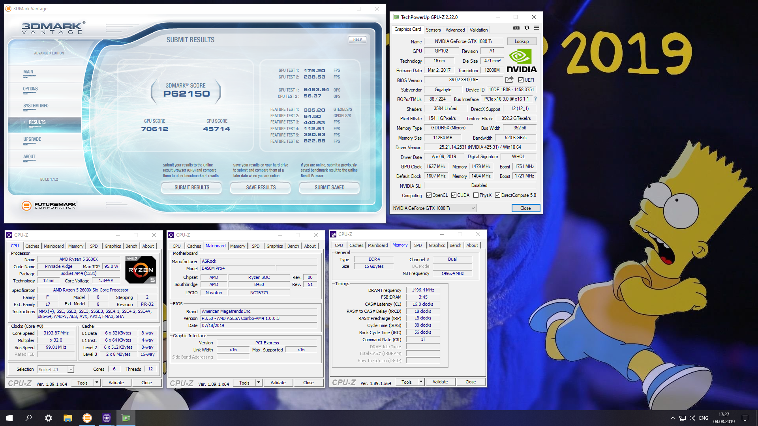Open the notification center
Viewport: 758px width, 426px height.
pyautogui.click(x=745, y=418)
